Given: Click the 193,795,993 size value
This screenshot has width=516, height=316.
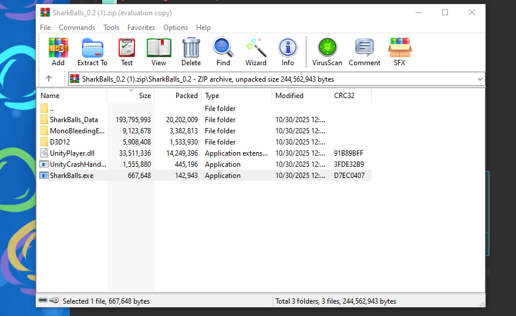Looking at the screenshot, I should [133, 119].
